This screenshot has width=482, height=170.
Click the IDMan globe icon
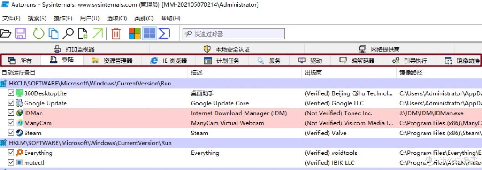coord(19,113)
